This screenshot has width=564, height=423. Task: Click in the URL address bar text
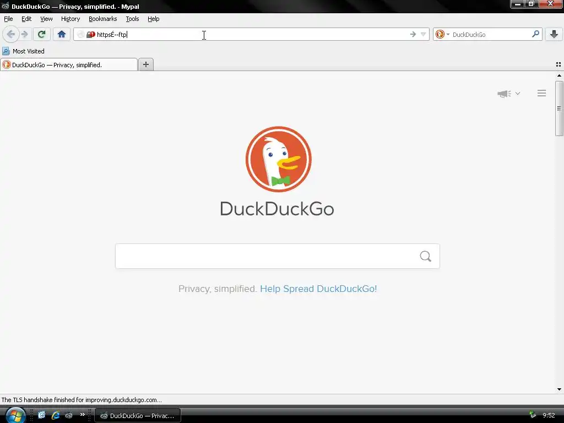(x=112, y=35)
